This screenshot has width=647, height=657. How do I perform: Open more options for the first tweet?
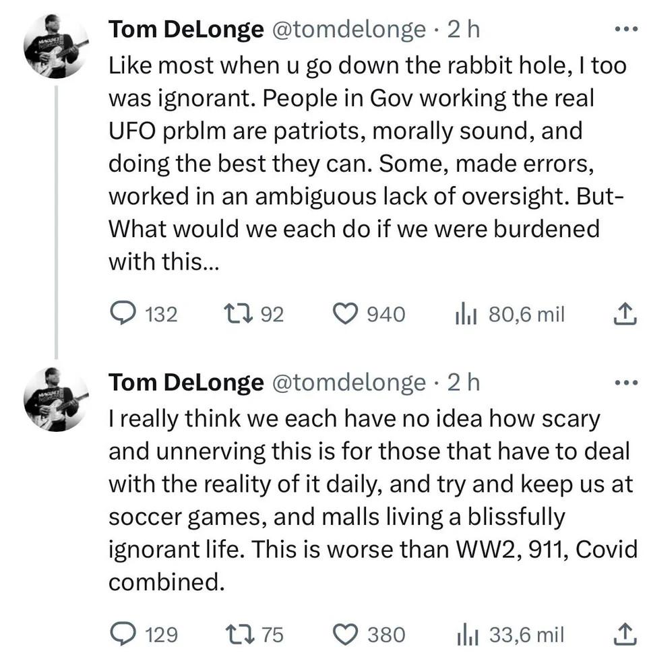pos(626,30)
